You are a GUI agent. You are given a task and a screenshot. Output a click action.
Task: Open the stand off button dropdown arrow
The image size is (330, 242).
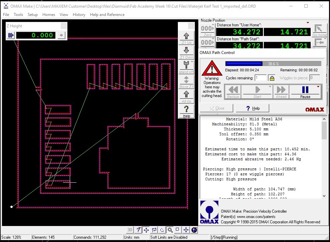click(192, 62)
